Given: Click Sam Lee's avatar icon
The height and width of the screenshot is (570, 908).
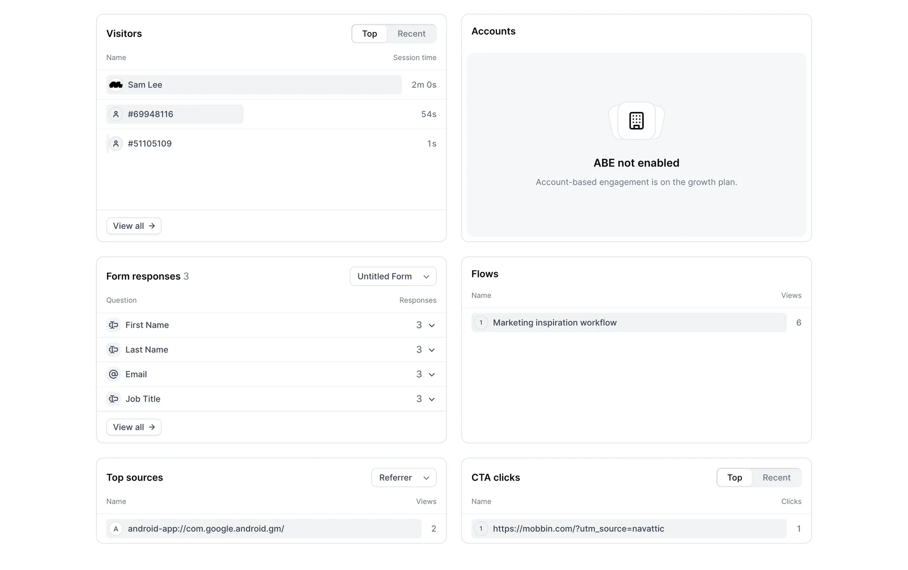Looking at the screenshot, I should [116, 85].
